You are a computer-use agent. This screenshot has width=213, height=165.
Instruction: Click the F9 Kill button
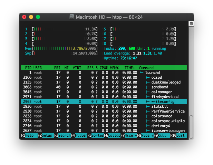(162, 135)
